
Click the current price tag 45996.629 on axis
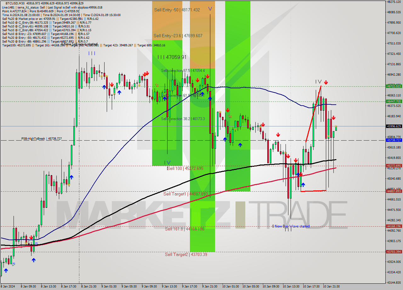point(394,126)
